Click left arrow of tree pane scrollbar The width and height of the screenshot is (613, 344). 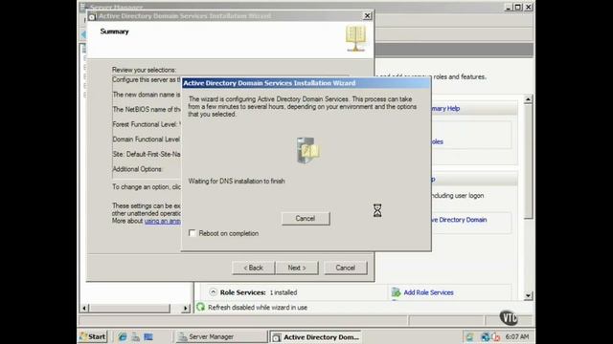click(84, 308)
